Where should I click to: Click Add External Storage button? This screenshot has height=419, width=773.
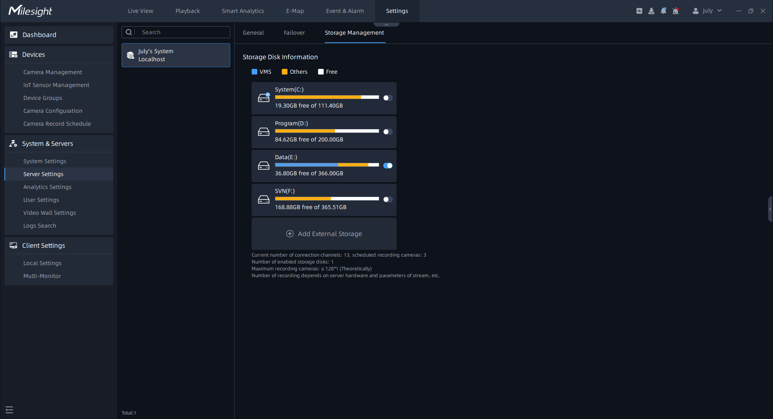coord(324,234)
